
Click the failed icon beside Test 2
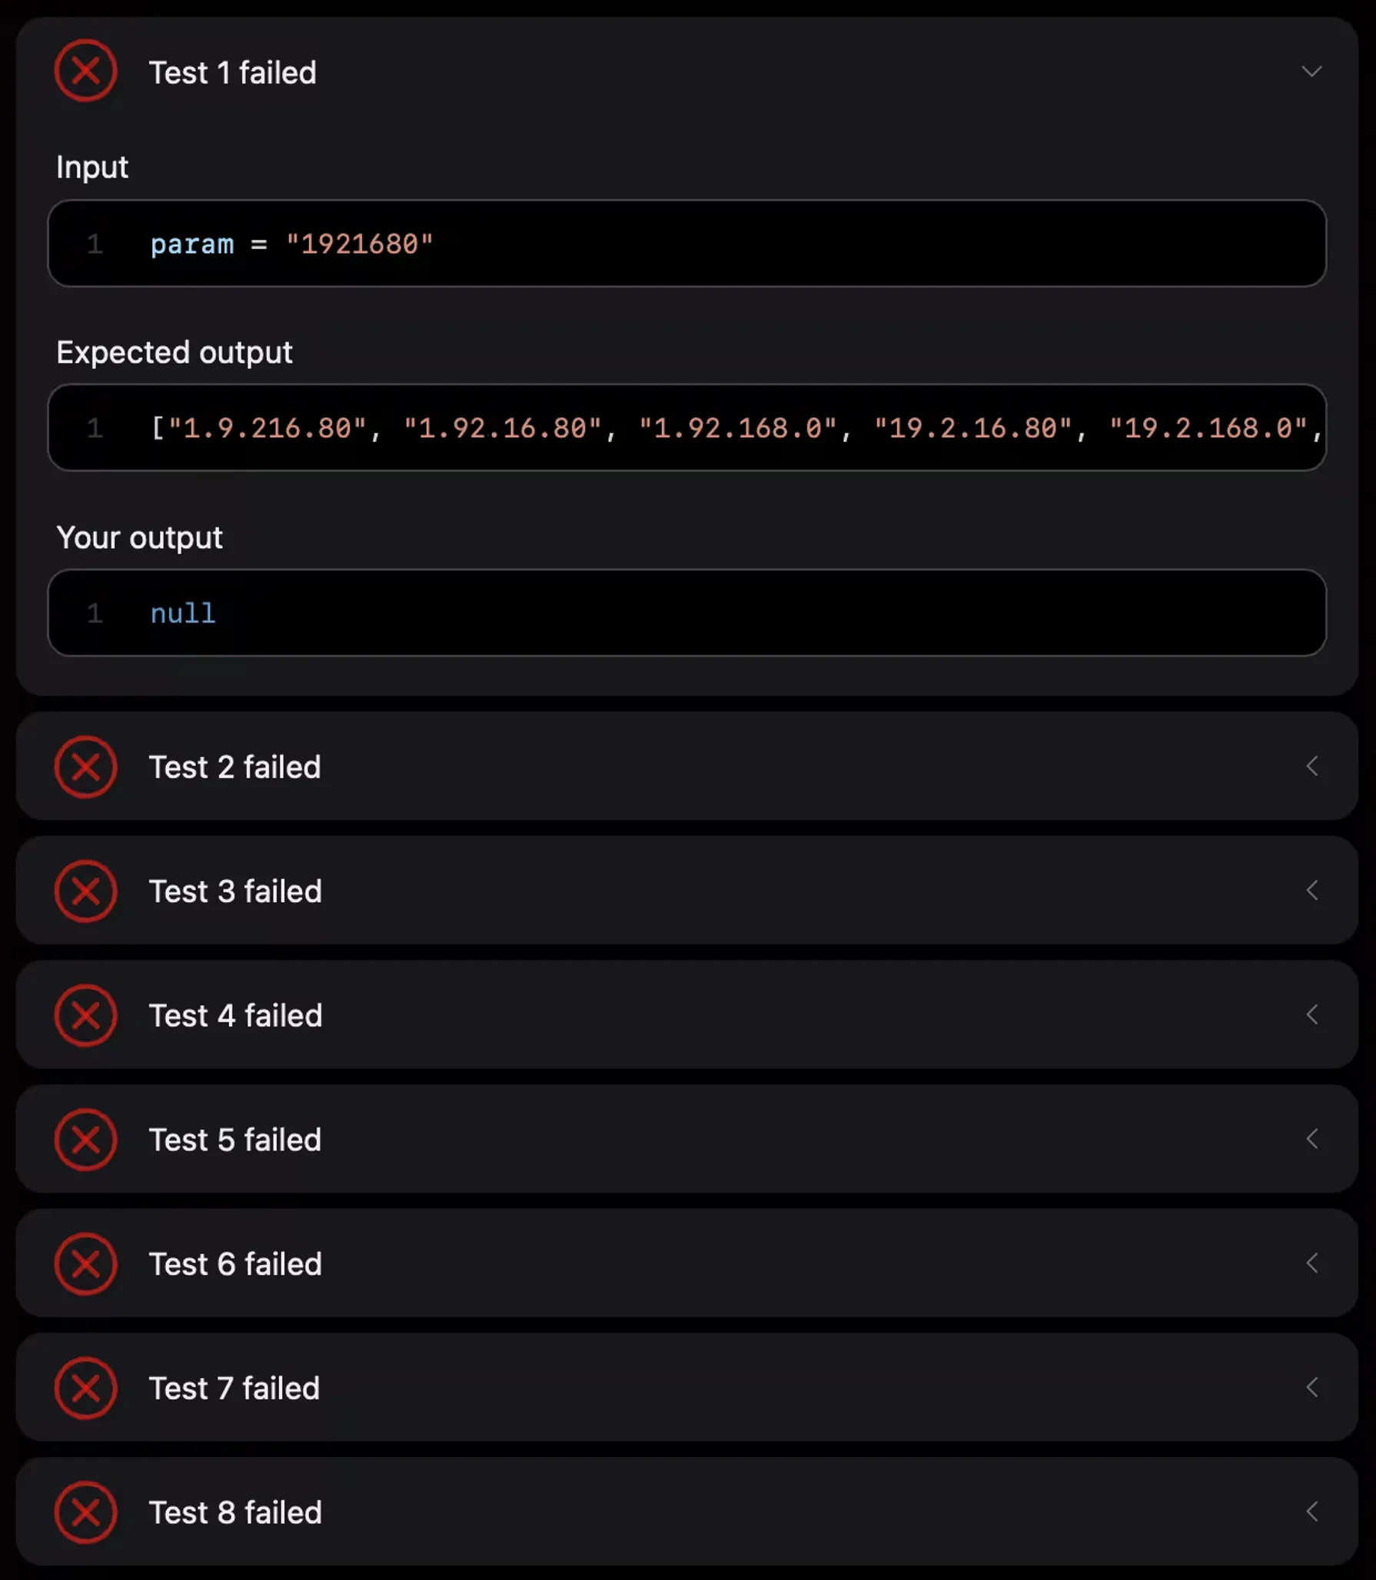pos(85,767)
